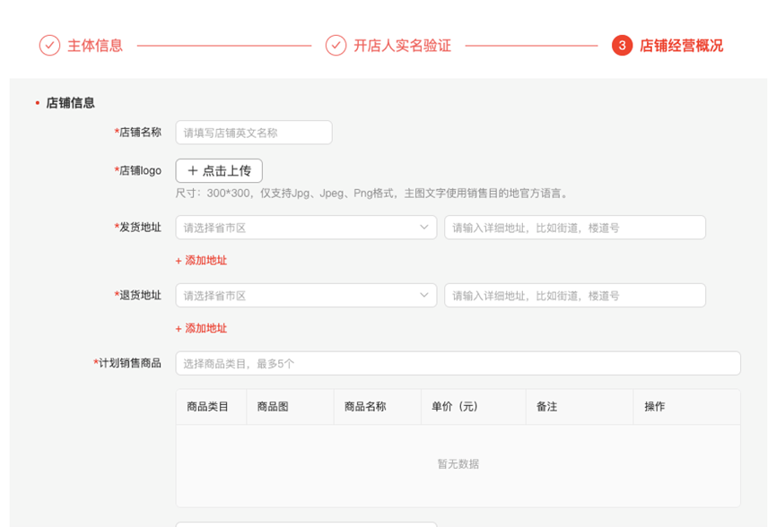Open the 发货地址 province selector dropdown
The image size is (776, 527).
[305, 228]
